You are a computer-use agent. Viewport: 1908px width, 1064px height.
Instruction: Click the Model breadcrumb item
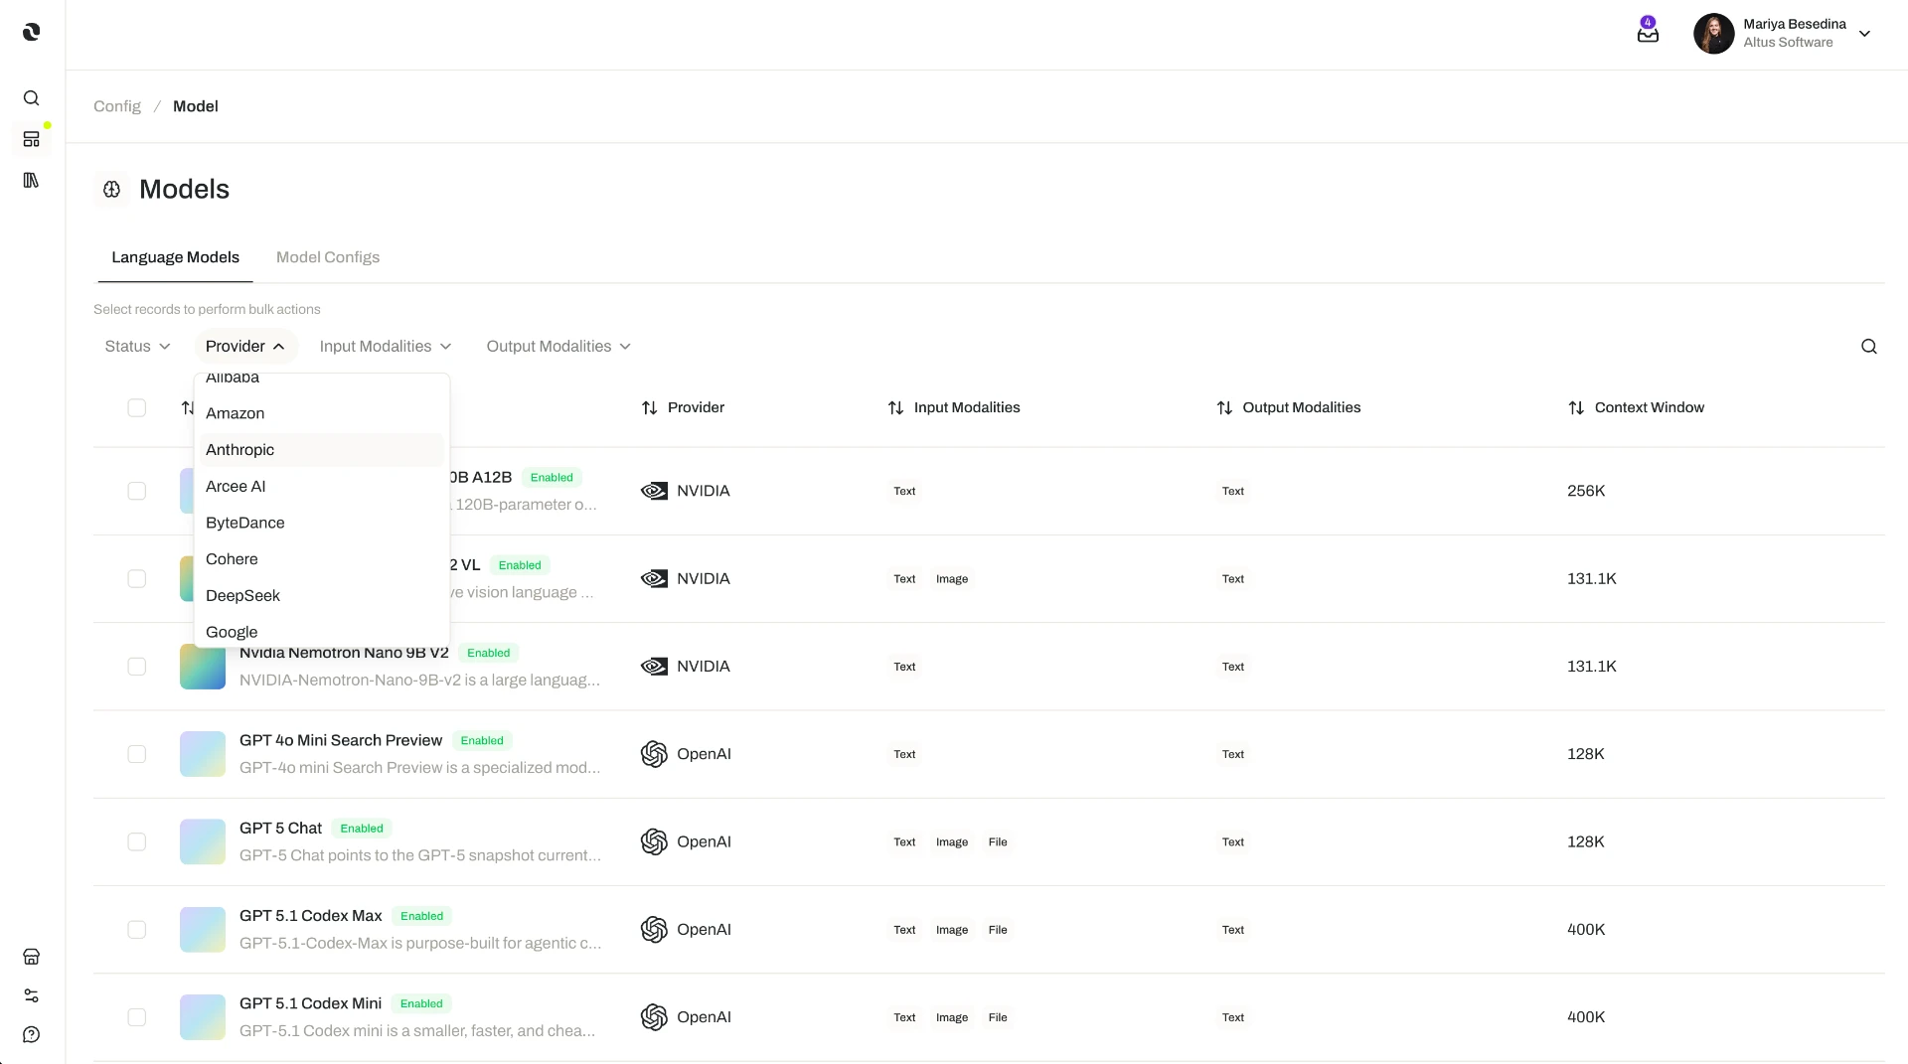[196, 106]
